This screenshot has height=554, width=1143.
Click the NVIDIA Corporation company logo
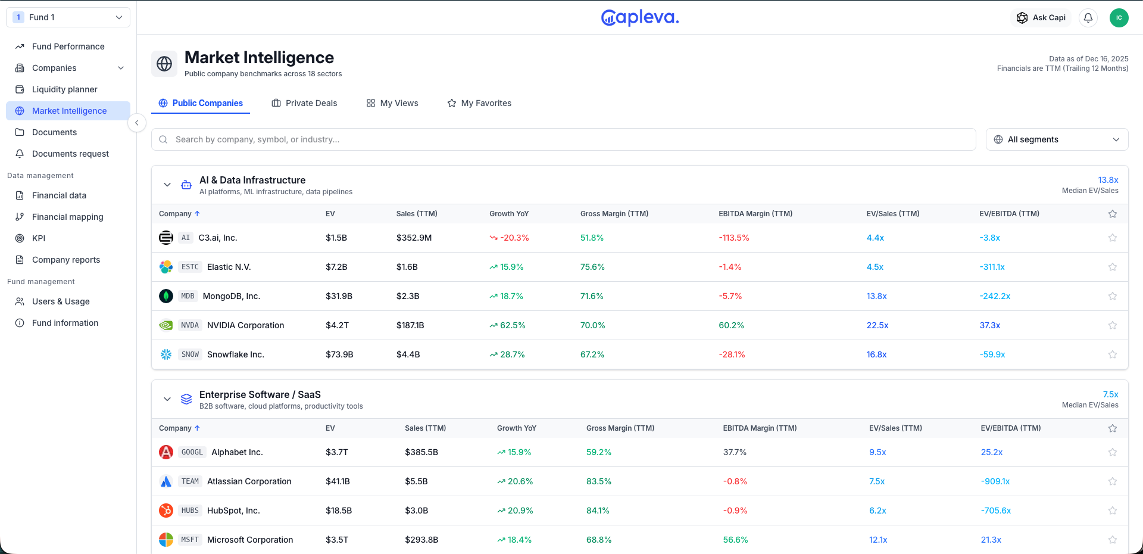point(166,325)
